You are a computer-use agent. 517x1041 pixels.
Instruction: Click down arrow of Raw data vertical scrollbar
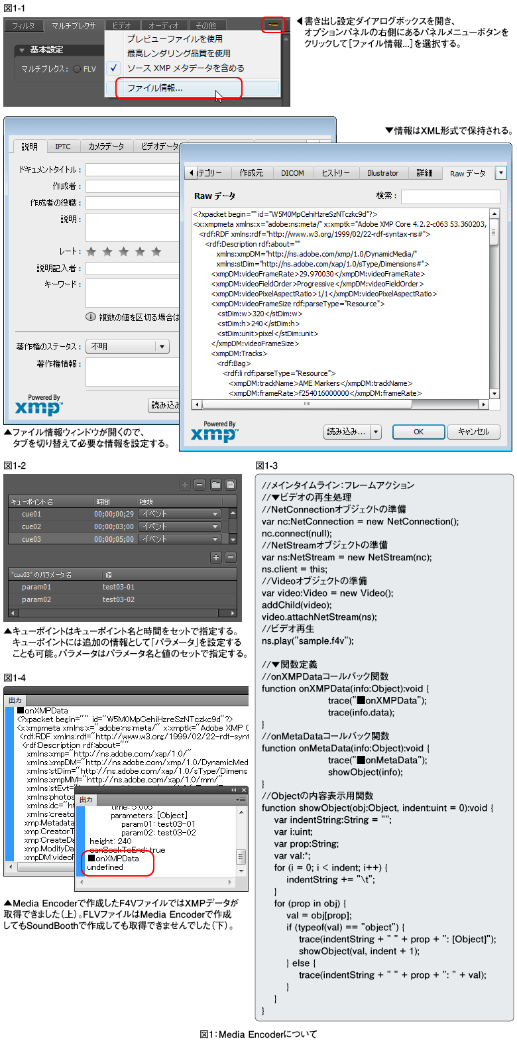click(494, 394)
